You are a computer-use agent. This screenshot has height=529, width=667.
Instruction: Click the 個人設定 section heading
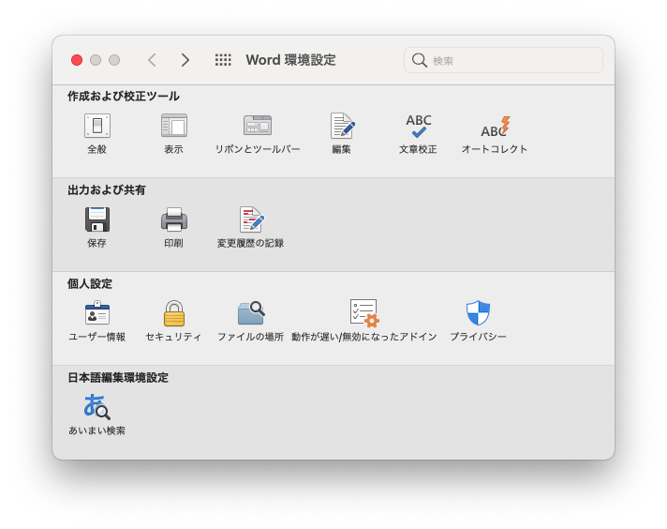[90, 283]
